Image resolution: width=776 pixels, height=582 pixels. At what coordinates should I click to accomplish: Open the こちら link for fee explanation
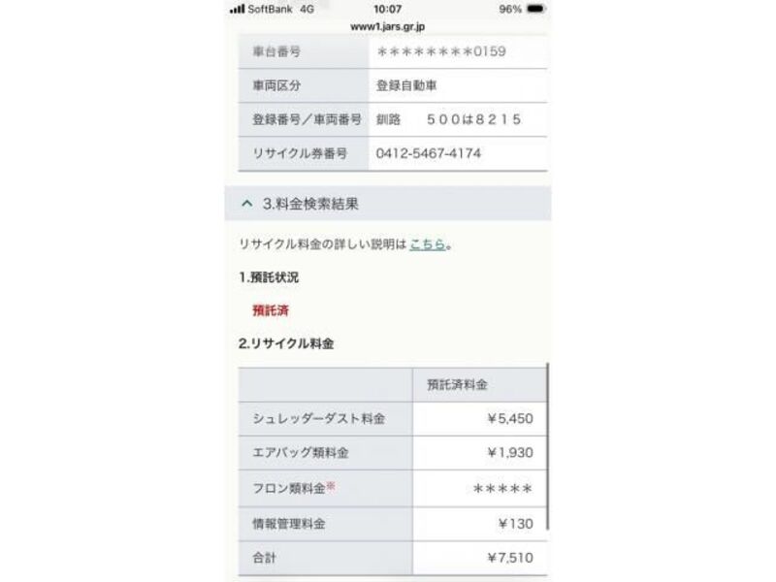click(x=428, y=244)
